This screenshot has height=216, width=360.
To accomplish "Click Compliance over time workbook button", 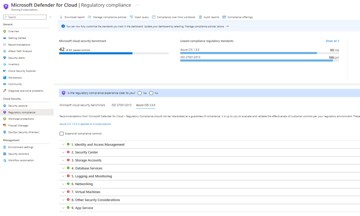I will pyautogui.click(x=174, y=17).
